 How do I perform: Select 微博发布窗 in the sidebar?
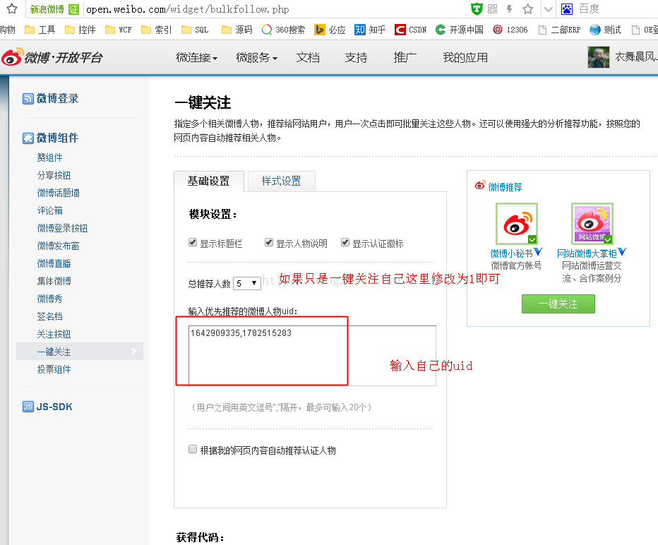pyautogui.click(x=59, y=246)
